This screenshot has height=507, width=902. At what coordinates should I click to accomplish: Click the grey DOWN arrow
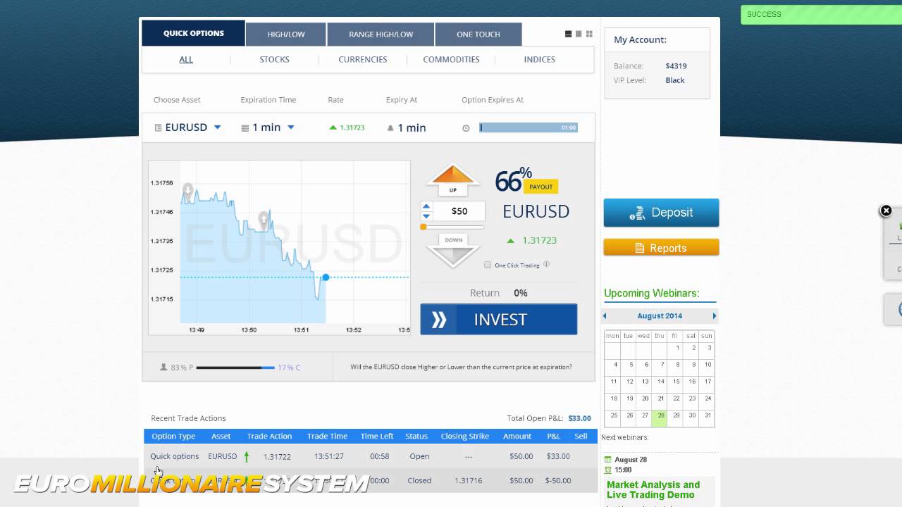point(453,250)
